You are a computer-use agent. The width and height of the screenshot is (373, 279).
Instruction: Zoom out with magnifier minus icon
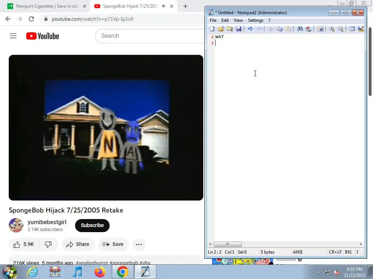pos(341,29)
